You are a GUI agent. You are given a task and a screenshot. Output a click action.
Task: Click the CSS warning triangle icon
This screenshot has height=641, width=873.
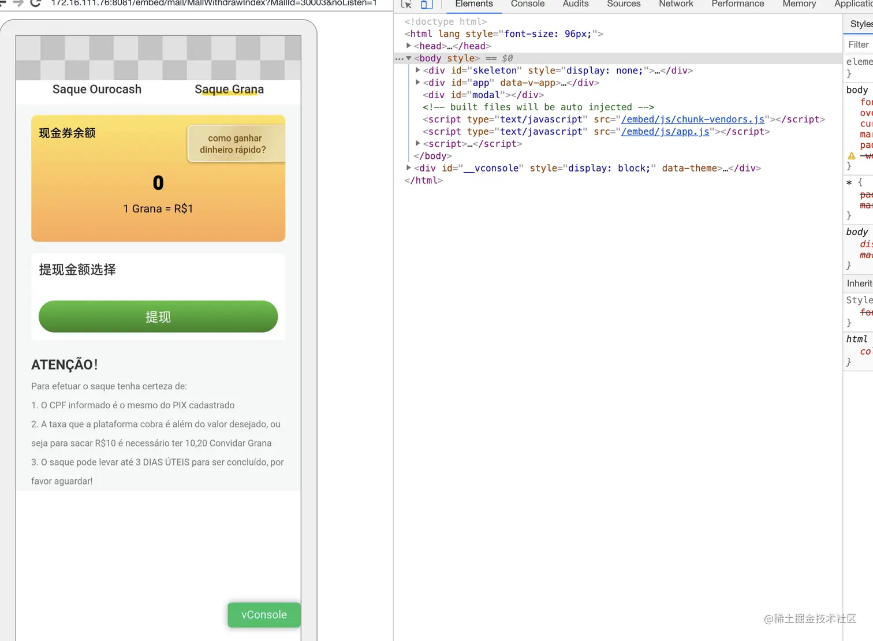(851, 156)
